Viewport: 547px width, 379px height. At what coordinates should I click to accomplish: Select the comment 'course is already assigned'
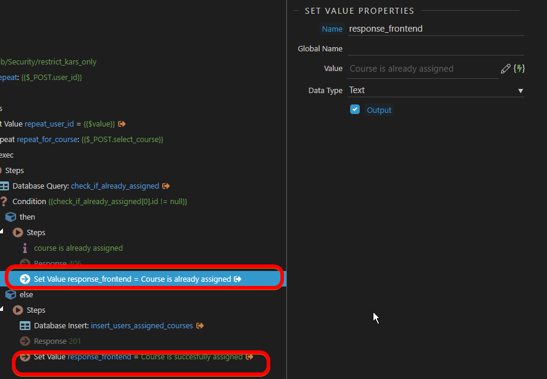point(78,248)
